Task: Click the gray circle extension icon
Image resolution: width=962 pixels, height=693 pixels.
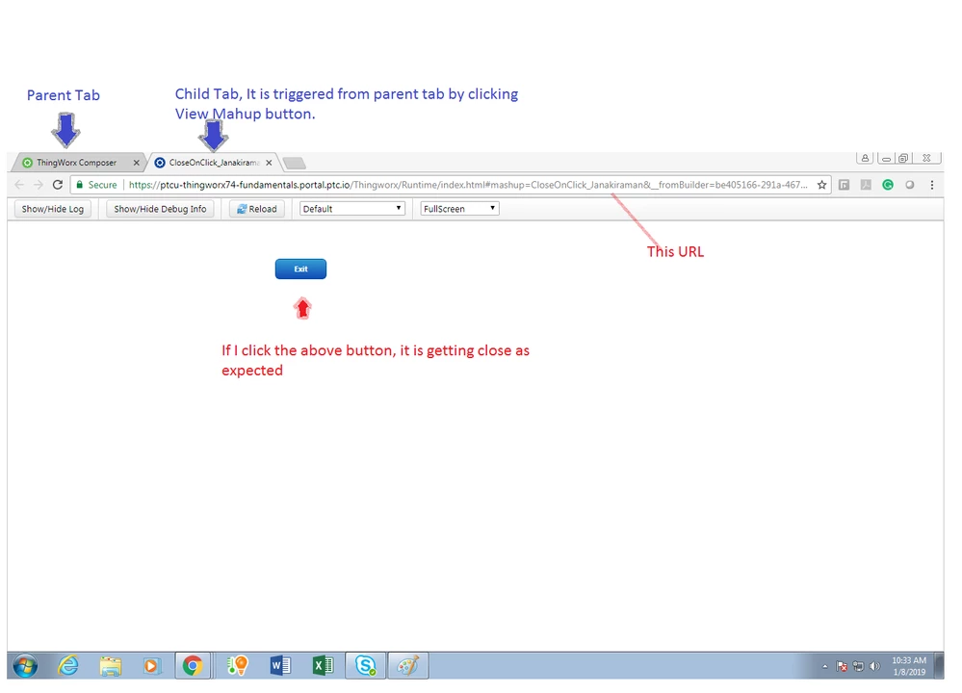Action: point(910,185)
